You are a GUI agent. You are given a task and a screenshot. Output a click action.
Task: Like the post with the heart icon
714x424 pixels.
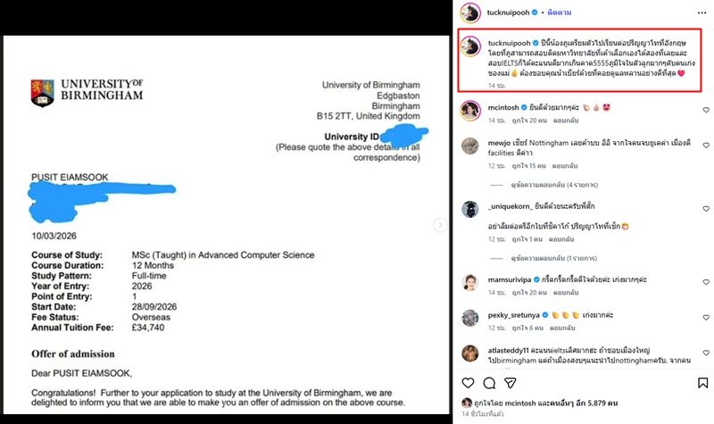tap(468, 383)
